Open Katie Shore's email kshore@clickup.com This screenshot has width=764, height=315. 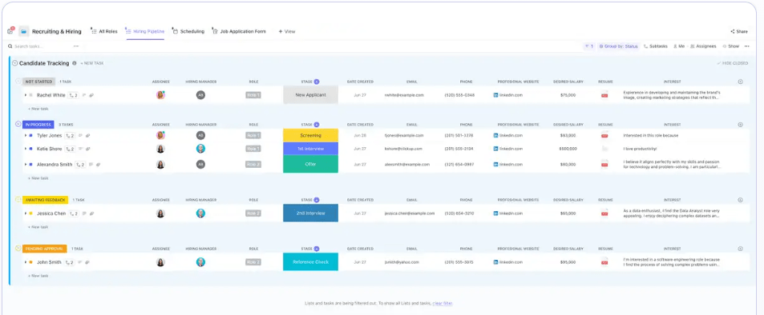coord(402,149)
